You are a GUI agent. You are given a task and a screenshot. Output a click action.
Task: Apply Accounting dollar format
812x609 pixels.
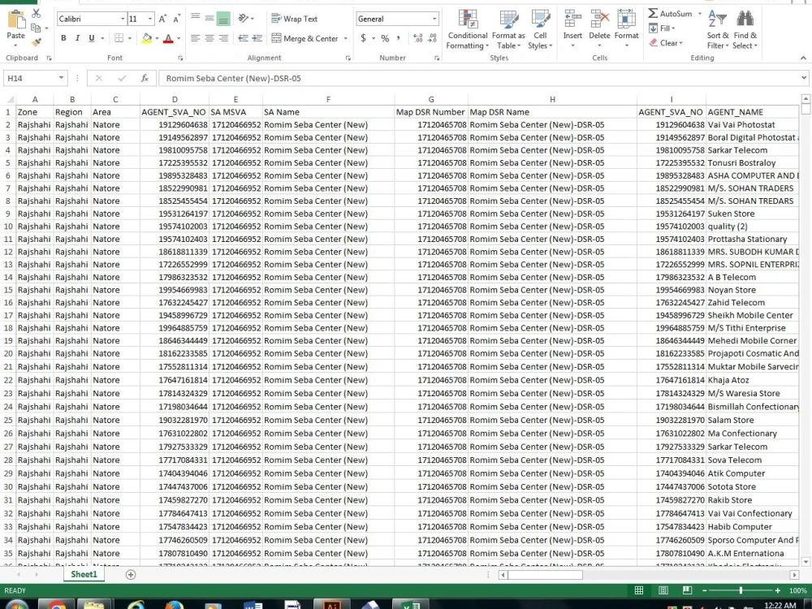tap(364, 38)
